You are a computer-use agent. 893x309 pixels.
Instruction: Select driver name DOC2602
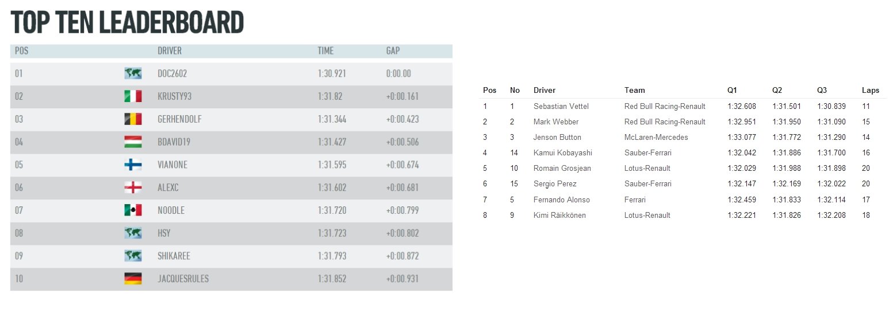(x=172, y=74)
